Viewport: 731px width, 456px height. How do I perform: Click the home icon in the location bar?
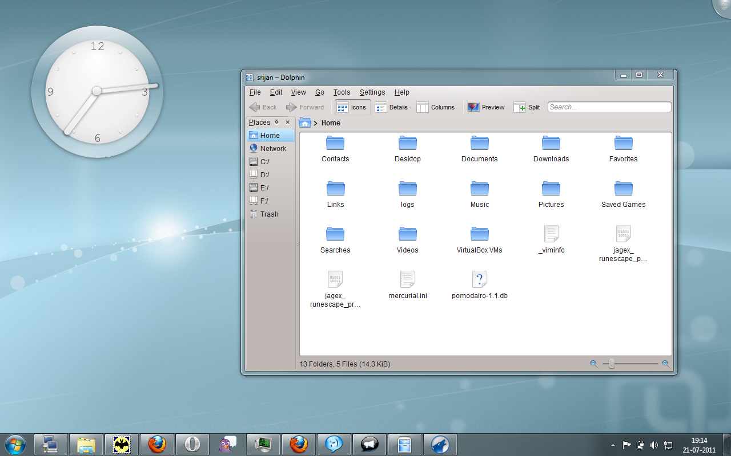(x=305, y=122)
